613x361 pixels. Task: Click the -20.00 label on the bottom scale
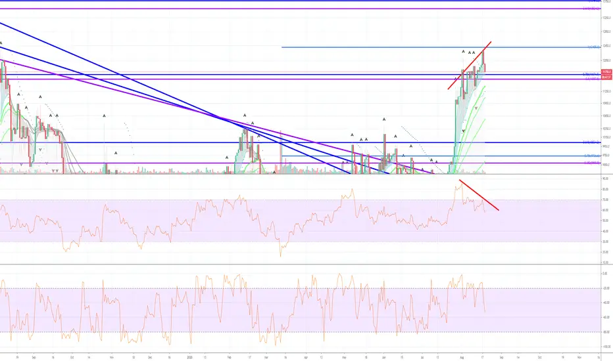coord(606,288)
